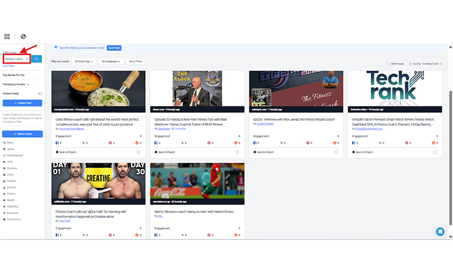Open Top Stories For You
The height and width of the screenshot is (272, 453).
click(x=13, y=75)
